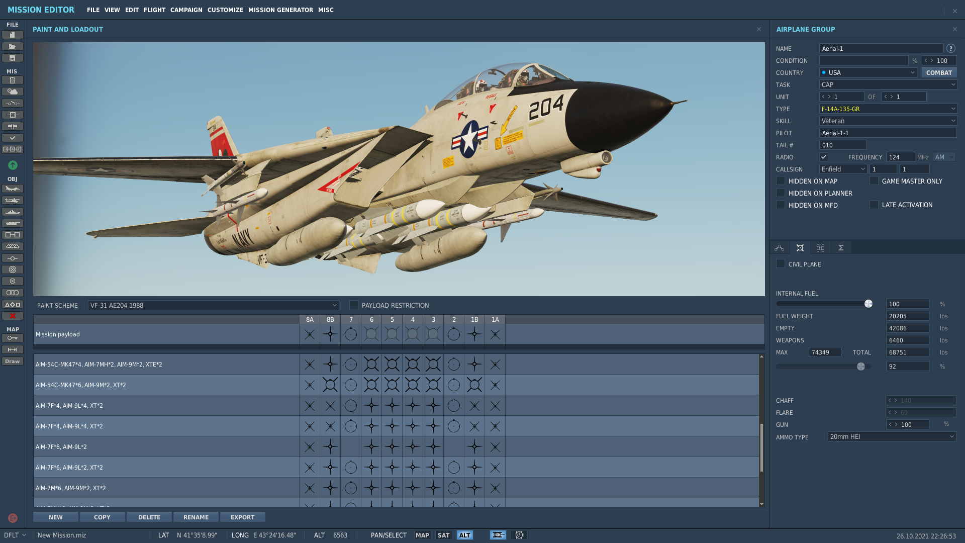Viewport: 965px width, 543px height.
Task: Select the helicopter group placement icon
Action: tap(13, 200)
